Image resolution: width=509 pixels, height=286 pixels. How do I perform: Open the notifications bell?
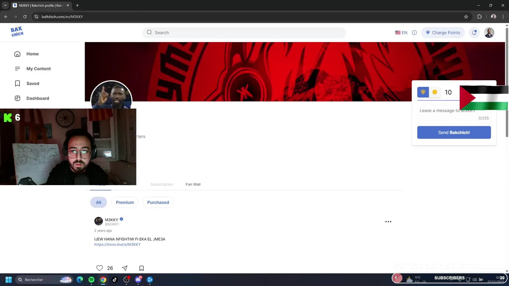coord(474,33)
